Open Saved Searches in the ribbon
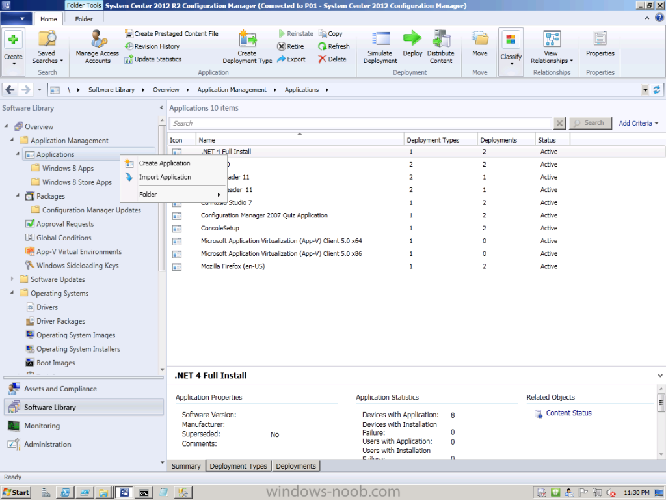 click(47, 48)
